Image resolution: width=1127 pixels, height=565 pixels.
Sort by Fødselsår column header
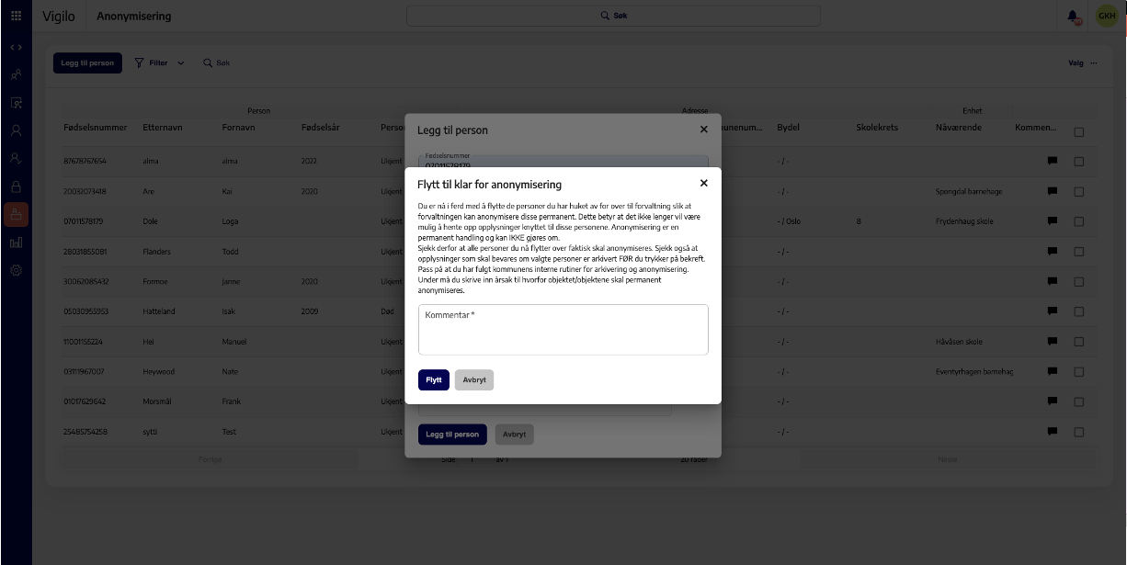point(320,128)
